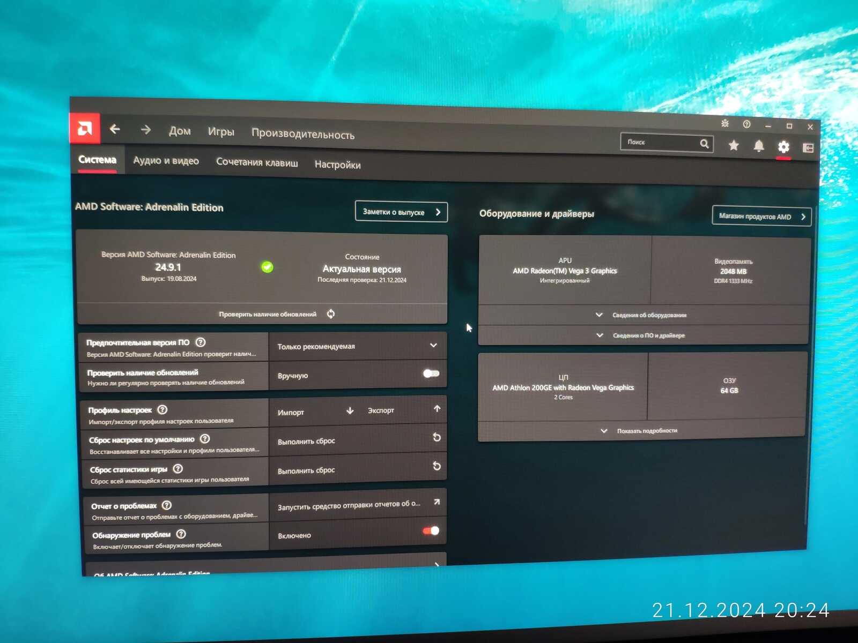Image resolution: width=858 pixels, height=643 pixels.
Task: Show help for 'Сброс настроек по умолчанию'
Action: click(205, 439)
